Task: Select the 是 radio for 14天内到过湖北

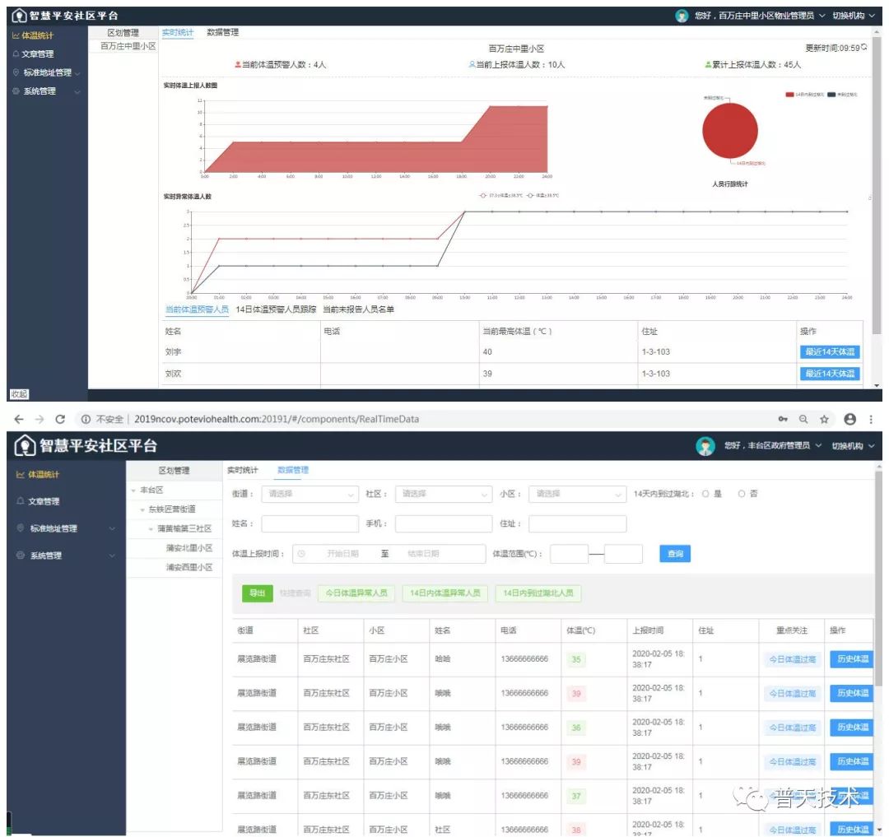Action: [x=705, y=494]
